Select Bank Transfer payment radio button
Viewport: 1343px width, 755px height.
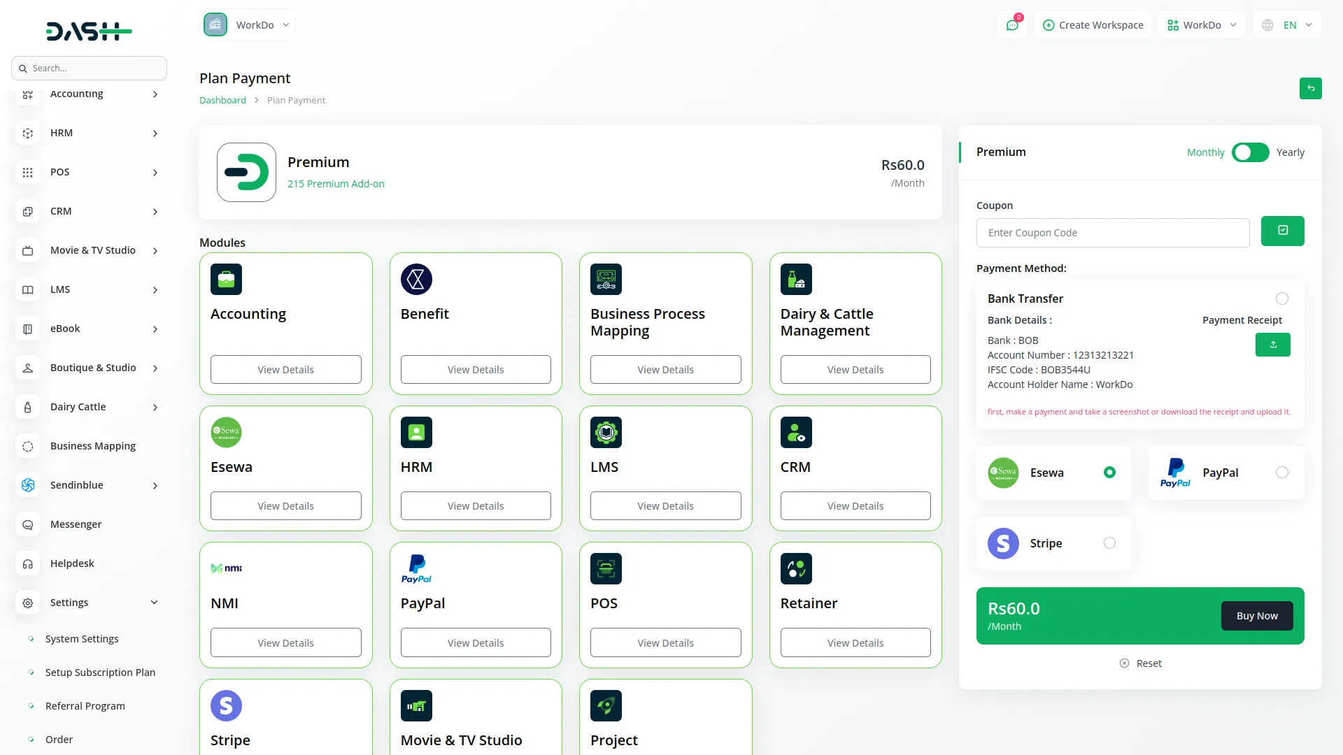(1281, 299)
